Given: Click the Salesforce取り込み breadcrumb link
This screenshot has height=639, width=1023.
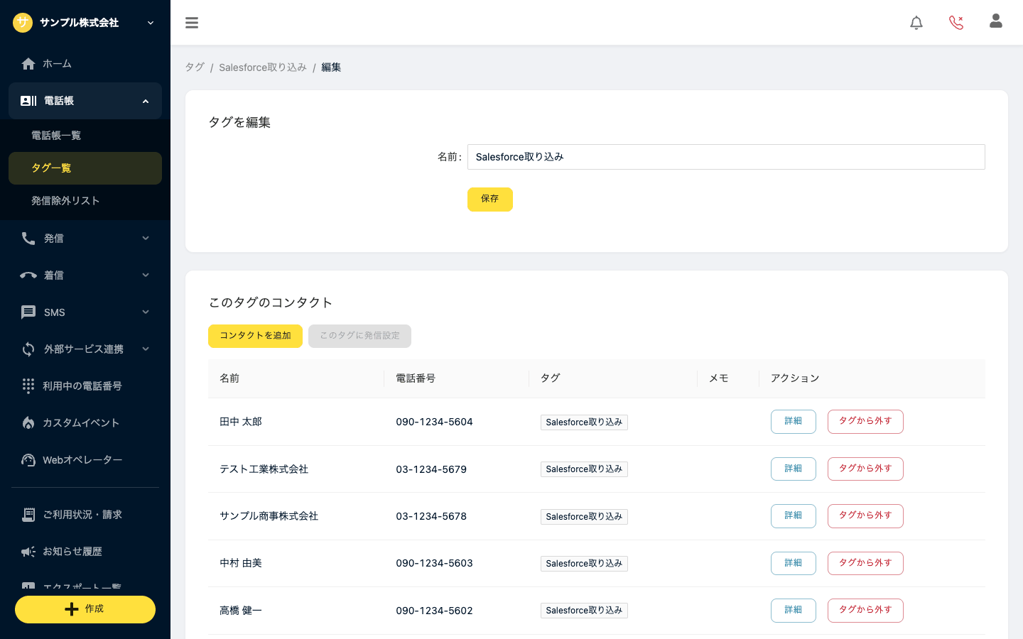Looking at the screenshot, I should point(263,67).
